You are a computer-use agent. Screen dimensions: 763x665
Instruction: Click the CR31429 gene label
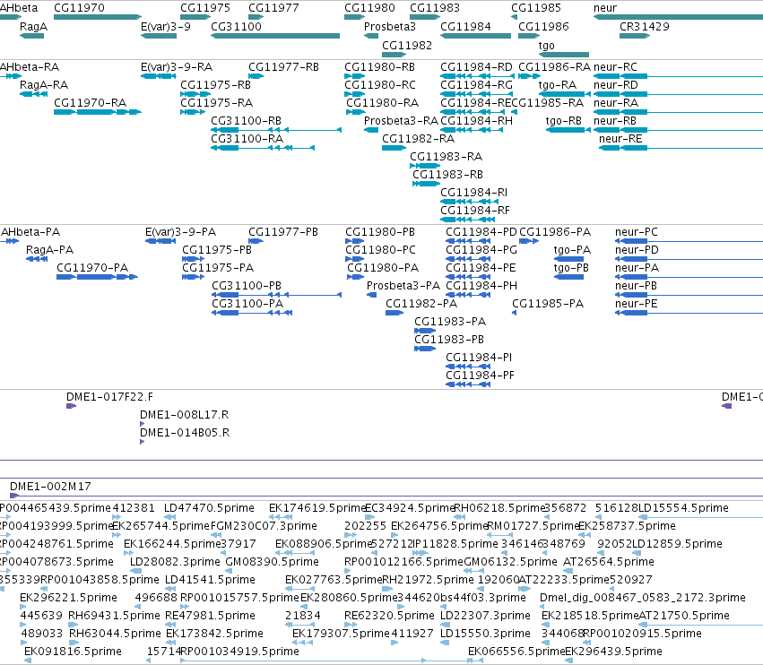click(645, 27)
